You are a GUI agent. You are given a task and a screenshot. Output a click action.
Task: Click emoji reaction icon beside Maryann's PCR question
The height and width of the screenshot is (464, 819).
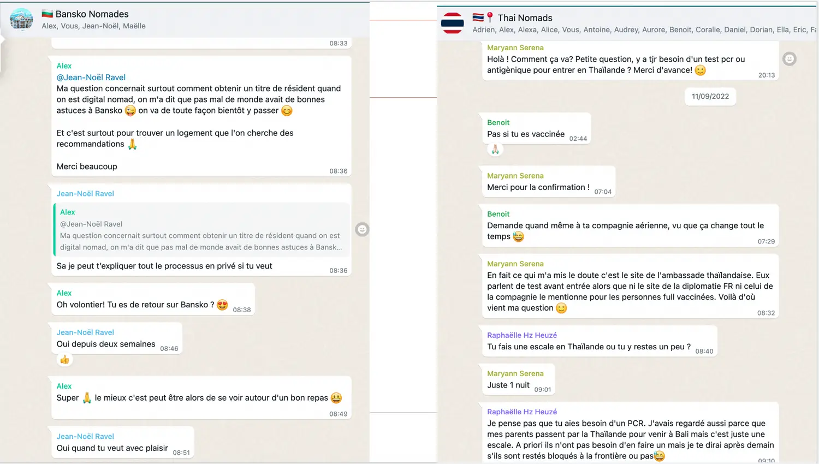click(789, 58)
